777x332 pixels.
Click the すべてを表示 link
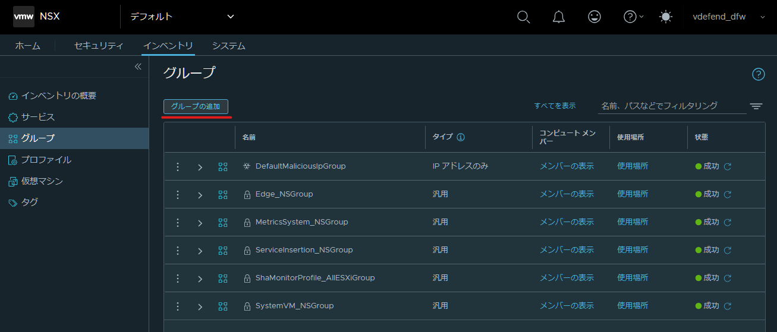555,106
